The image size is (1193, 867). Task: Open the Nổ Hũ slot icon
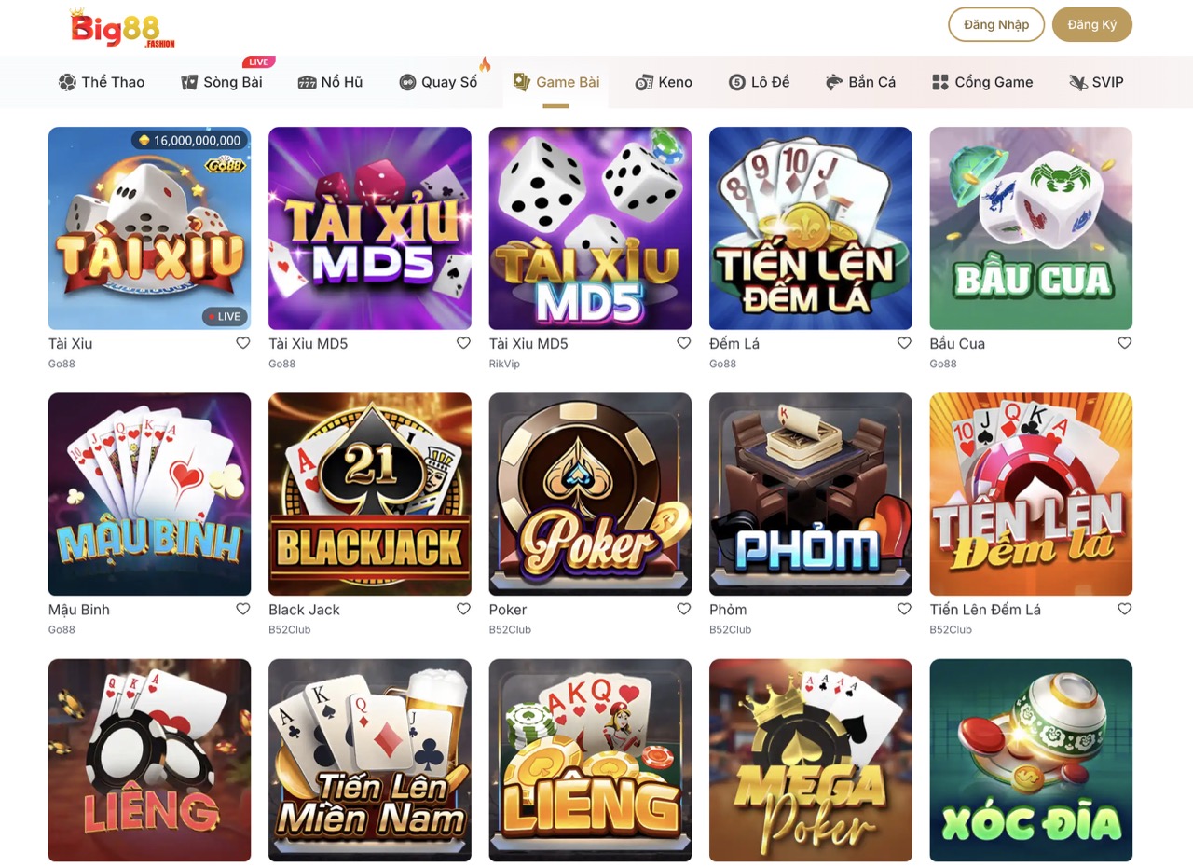pyautogui.click(x=307, y=82)
